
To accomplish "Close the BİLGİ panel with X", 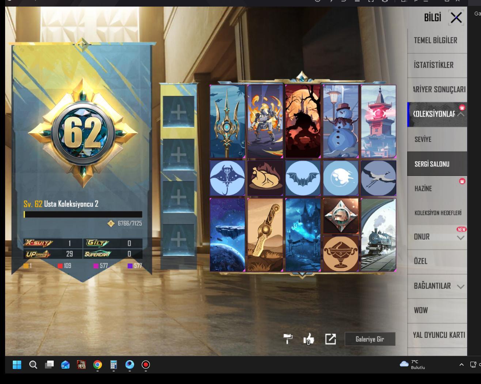I will click(x=456, y=18).
